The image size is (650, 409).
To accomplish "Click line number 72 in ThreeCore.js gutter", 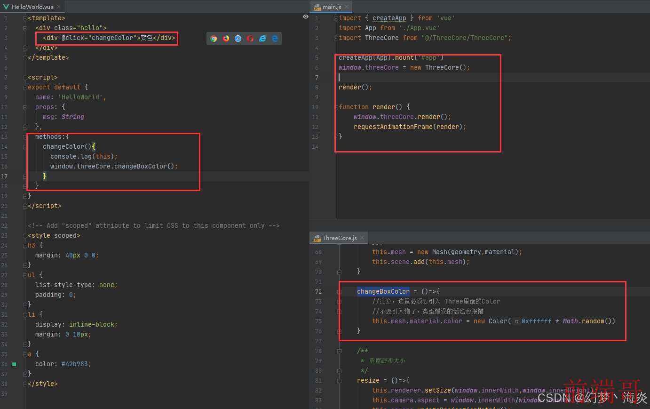I will pos(318,291).
